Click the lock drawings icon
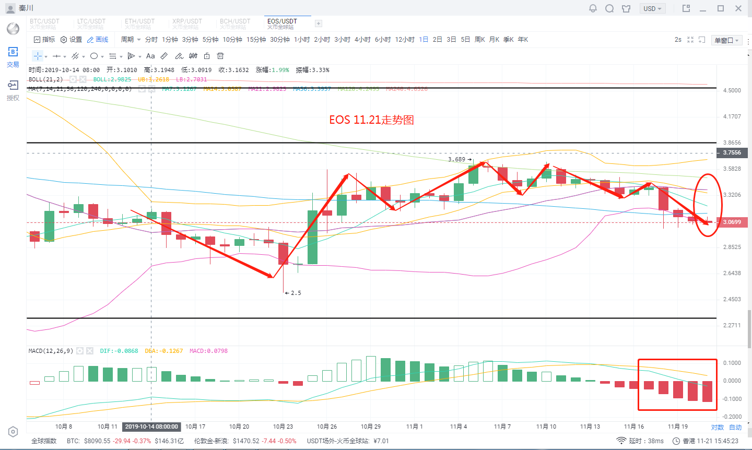The image size is (752, 450). pos(207,56)
